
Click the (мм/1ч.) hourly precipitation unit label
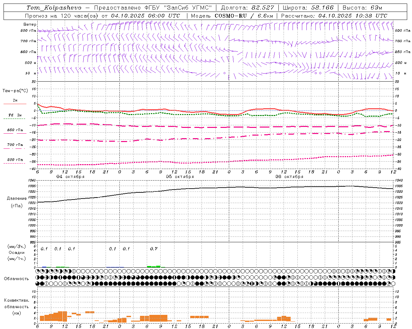(17, 259)
